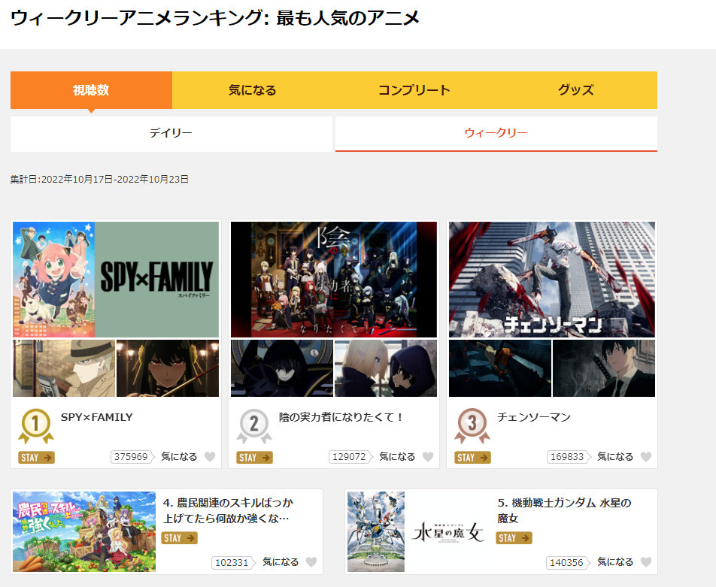Click count 169833 on チェンソーマン
This screenshot has width=716, height=587.
pos(568,457)
